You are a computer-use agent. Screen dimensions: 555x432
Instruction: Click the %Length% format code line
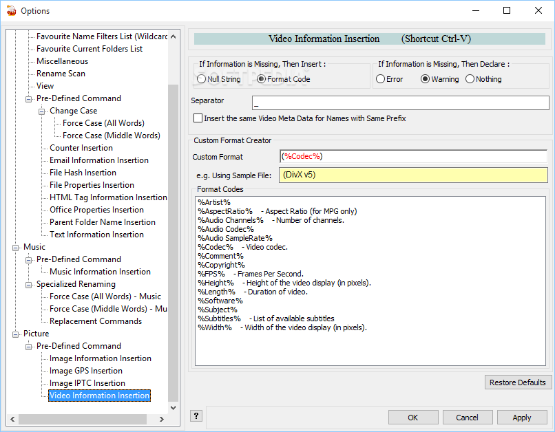point(253,292)
